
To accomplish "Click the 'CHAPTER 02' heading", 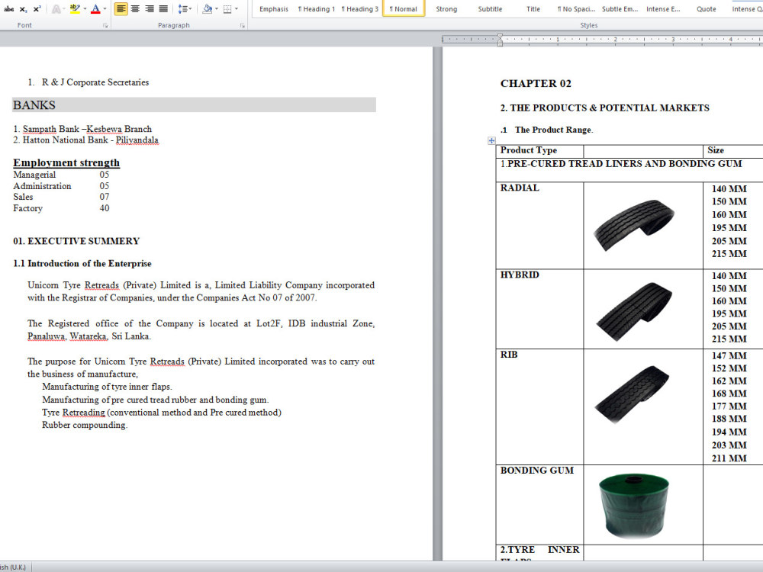I will point(536,84).
